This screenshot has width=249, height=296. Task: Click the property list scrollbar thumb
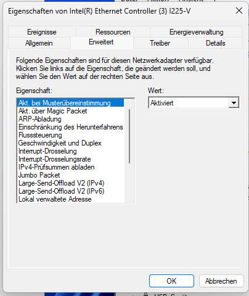(x=129, y=136)
